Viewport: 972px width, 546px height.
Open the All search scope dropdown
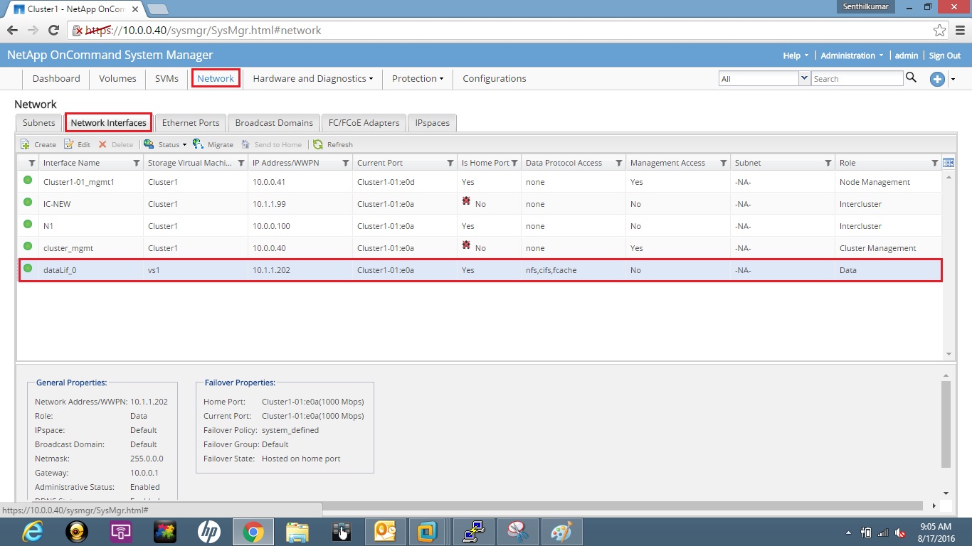pyautogui.click(x=804, y=78)
